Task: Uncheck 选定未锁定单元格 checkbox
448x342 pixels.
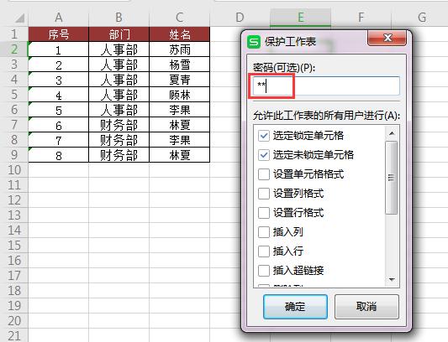Action: [264, 155]
